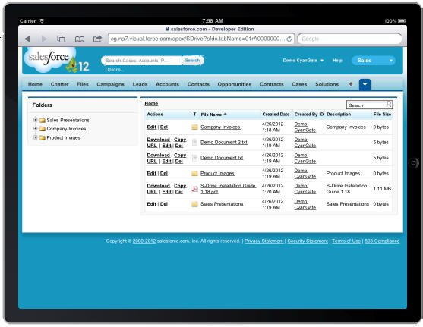
Task: Select Sales Presentations in the Folders tree
Action: [x=68, y=120]
